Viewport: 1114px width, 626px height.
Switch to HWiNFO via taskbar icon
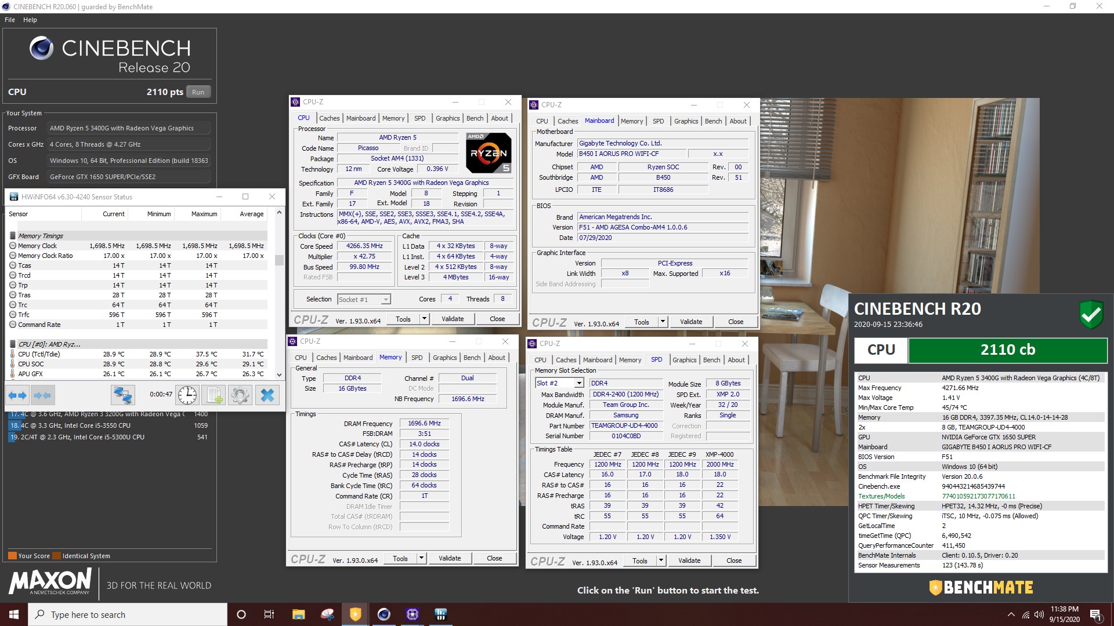point(441,614)
